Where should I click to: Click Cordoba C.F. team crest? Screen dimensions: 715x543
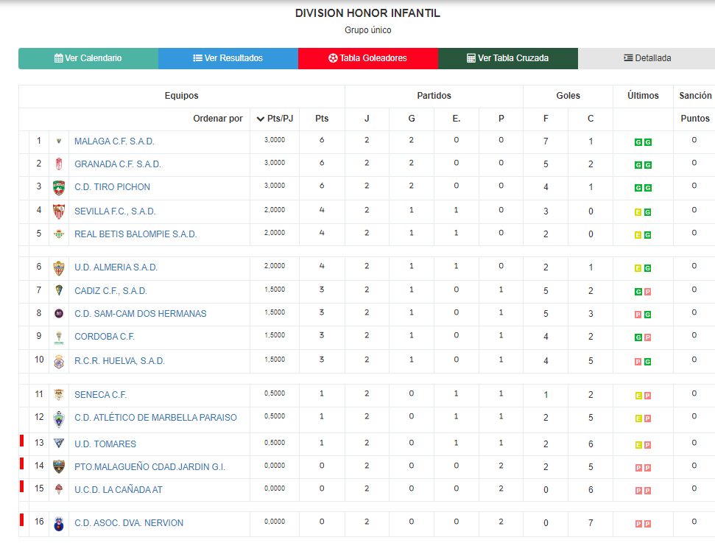click(59, 337)
